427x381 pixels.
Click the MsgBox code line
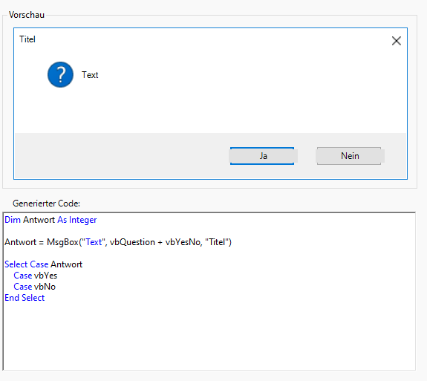click(x=118, y=242)
